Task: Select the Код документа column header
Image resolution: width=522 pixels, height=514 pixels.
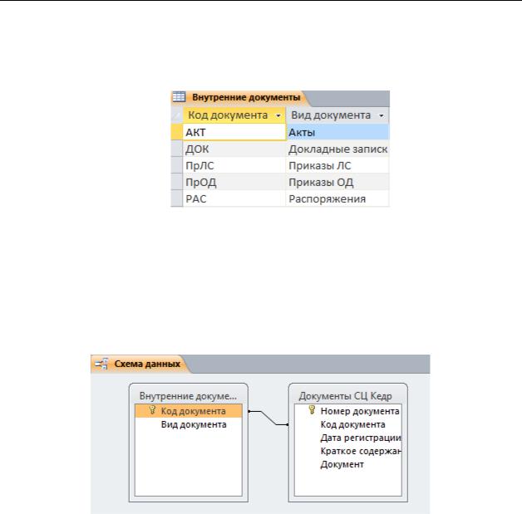Action: 234,115
